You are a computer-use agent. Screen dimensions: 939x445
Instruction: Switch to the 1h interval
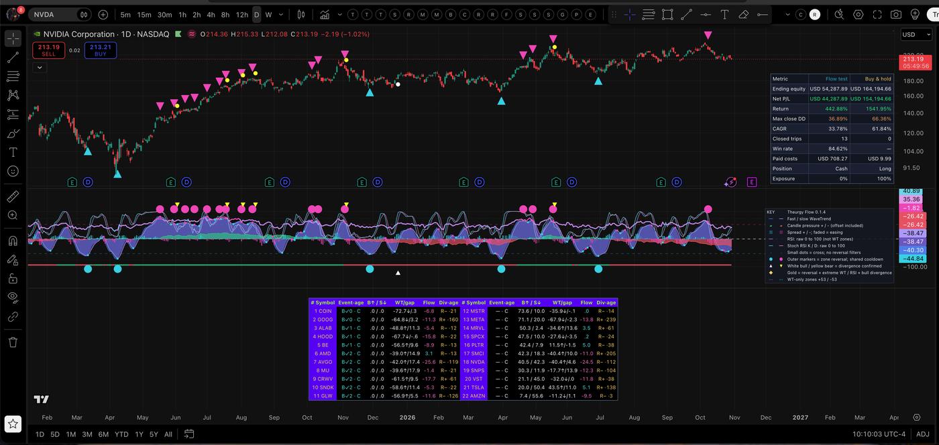coord(182,14)
